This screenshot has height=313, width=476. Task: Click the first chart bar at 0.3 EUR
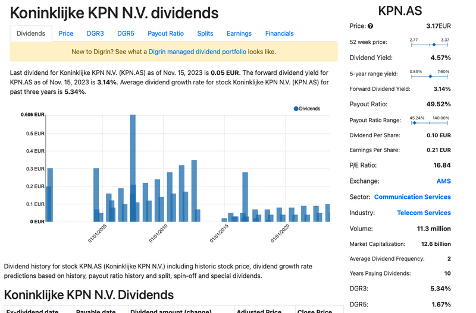[x=50, y=195]
